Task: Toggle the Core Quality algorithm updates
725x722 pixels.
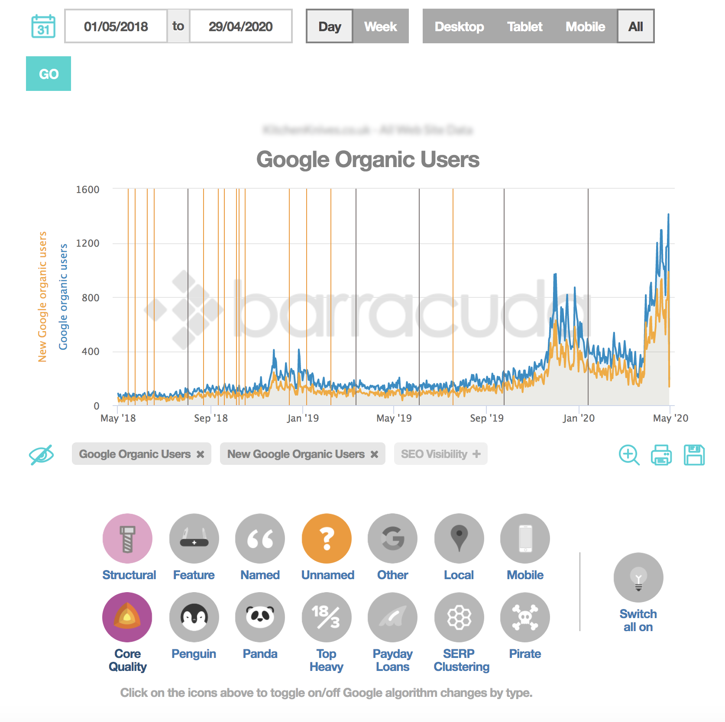Action: (x=127, y=618)
